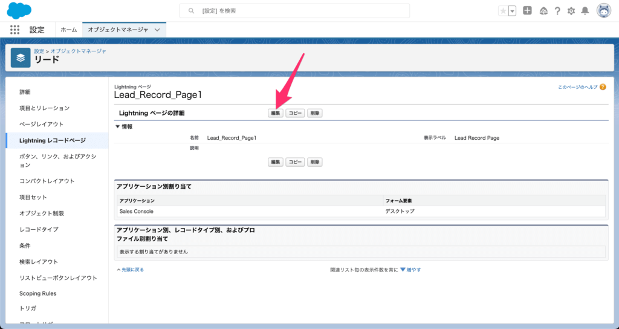Select Lightning レコードページ in the sidebar
Screen dimensions: 619x329
(57, 140)
